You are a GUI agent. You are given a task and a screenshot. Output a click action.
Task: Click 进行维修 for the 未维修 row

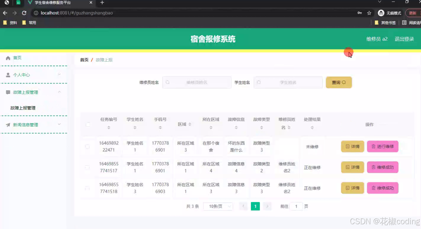pyautogui.click(x=383, y=147)
